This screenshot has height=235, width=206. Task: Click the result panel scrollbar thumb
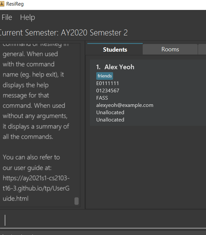[76, 201]
